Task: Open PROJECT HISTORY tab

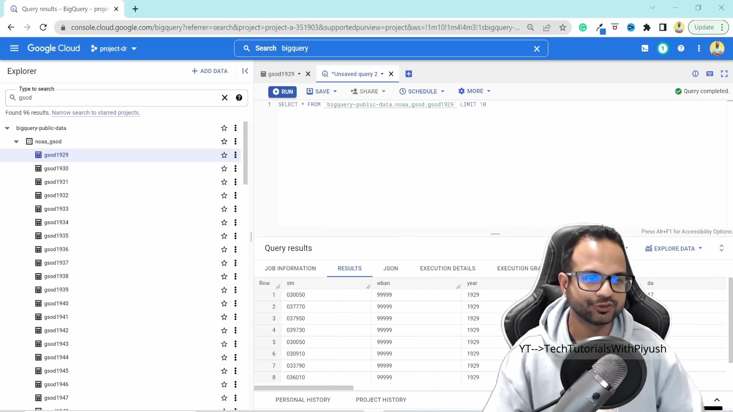Action: tap(381, 400)
